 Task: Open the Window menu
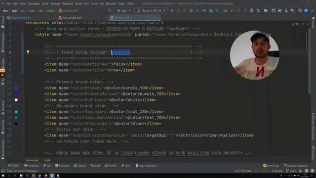(x=111, y=3)
